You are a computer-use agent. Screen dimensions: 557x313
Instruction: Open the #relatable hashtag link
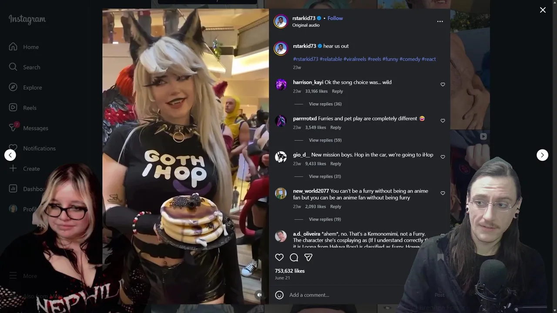331,59
